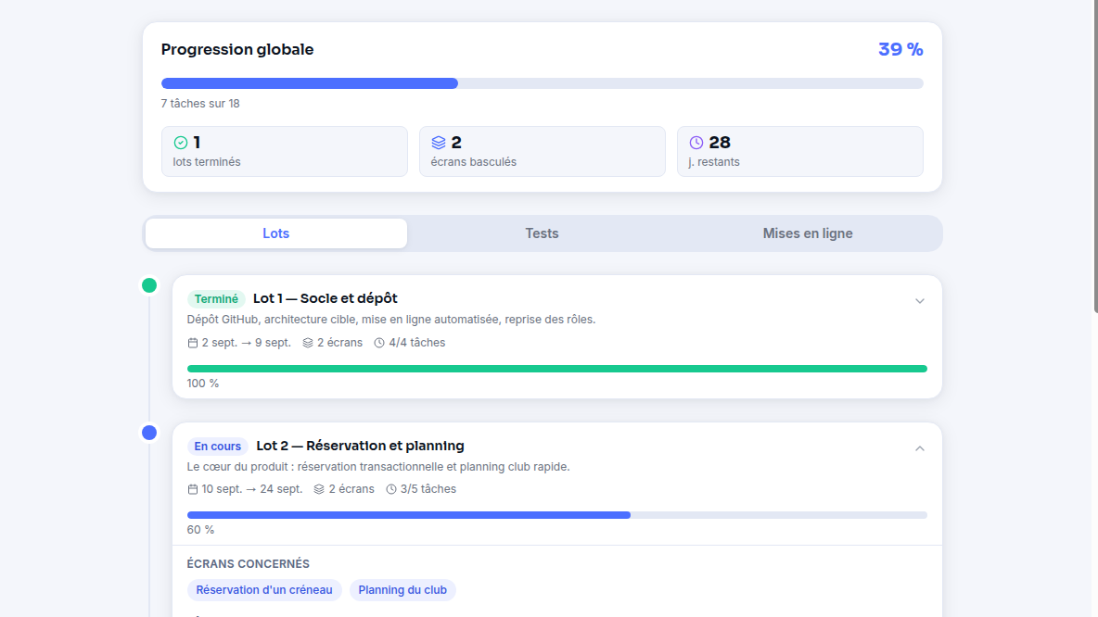Click the Lot 1 green progress bar

tap(556, 369)
